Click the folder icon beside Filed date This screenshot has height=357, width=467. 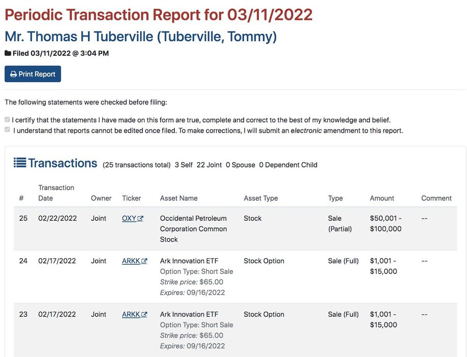(8, 54)
